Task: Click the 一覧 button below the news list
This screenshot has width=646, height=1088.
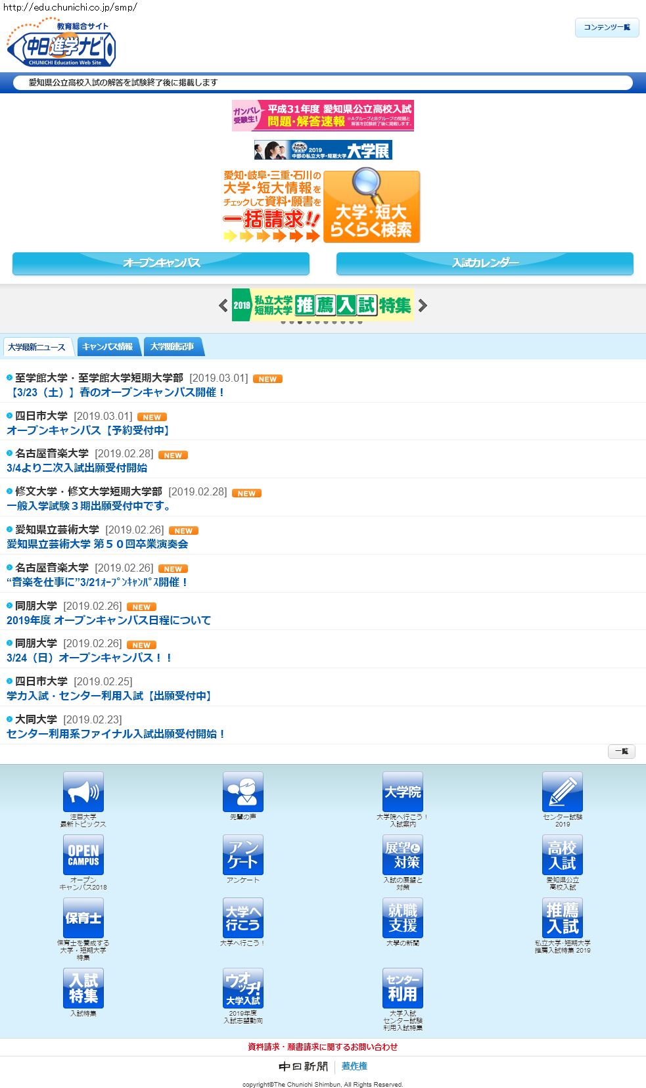Action: [621, 751]
